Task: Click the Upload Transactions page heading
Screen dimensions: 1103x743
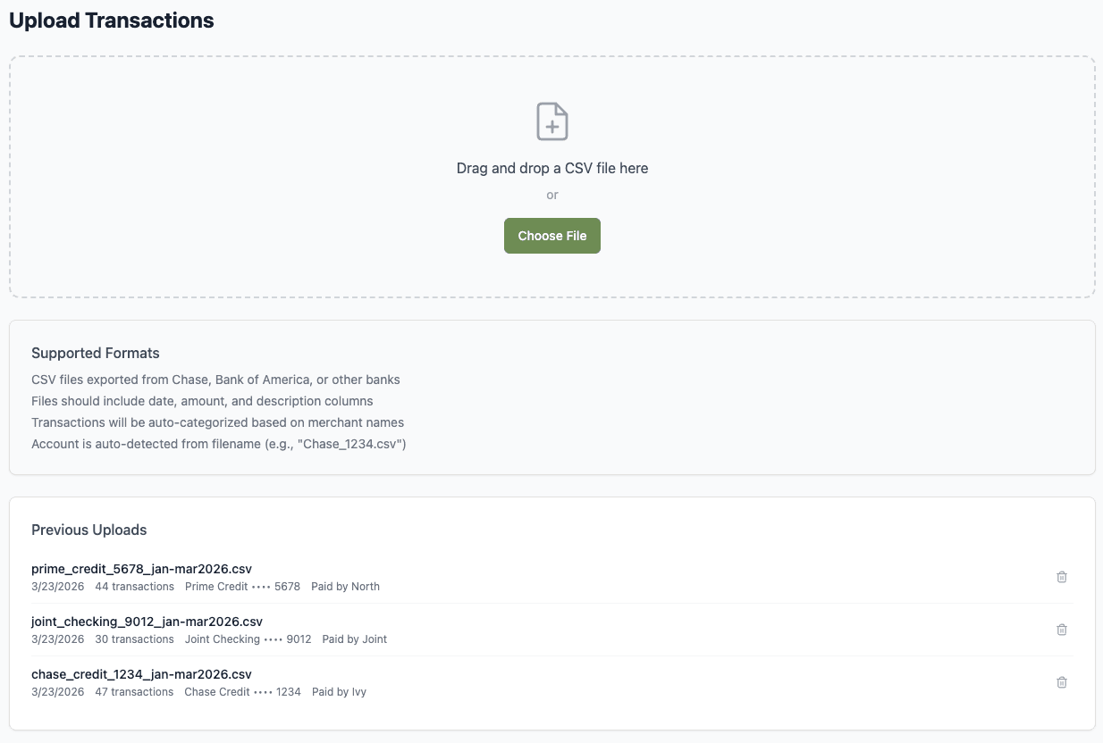Action: click(111, 20)
